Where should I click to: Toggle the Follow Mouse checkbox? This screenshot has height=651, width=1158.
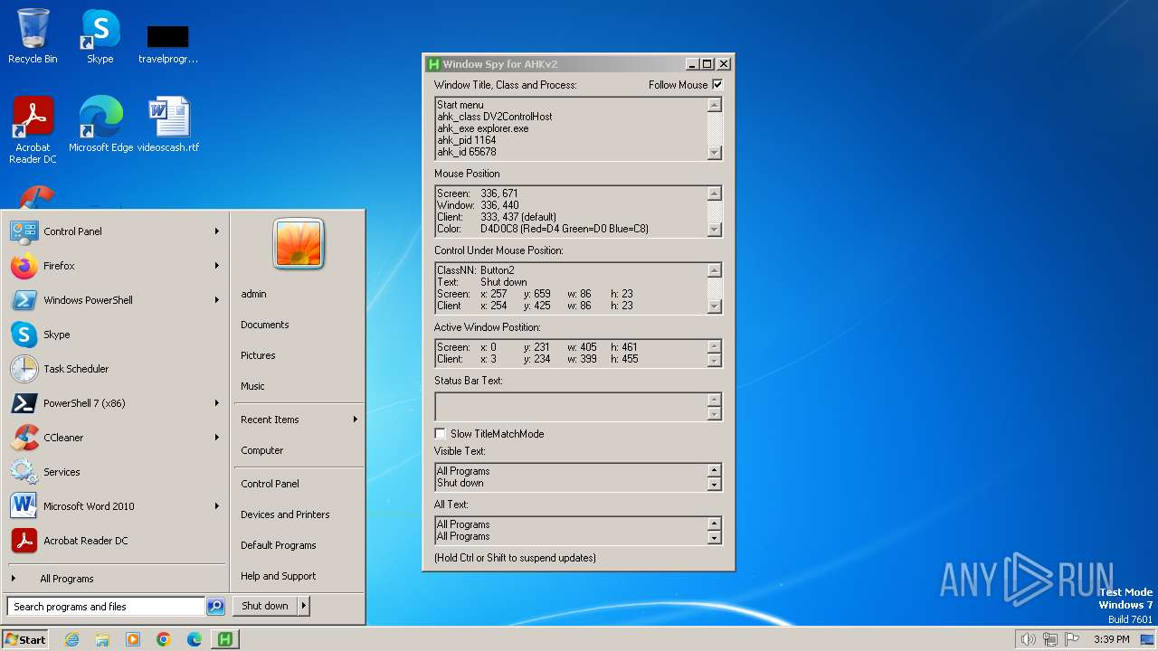coord(717,85)
